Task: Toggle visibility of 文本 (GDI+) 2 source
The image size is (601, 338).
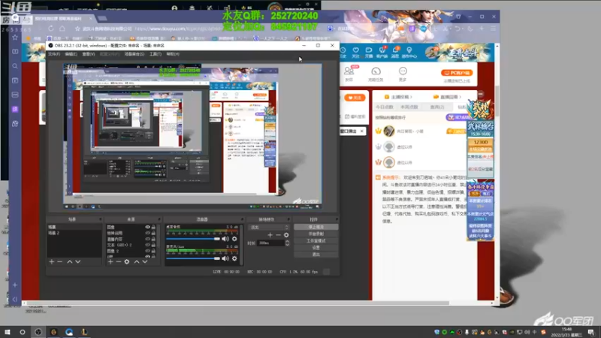Action: tap(147, 245)
